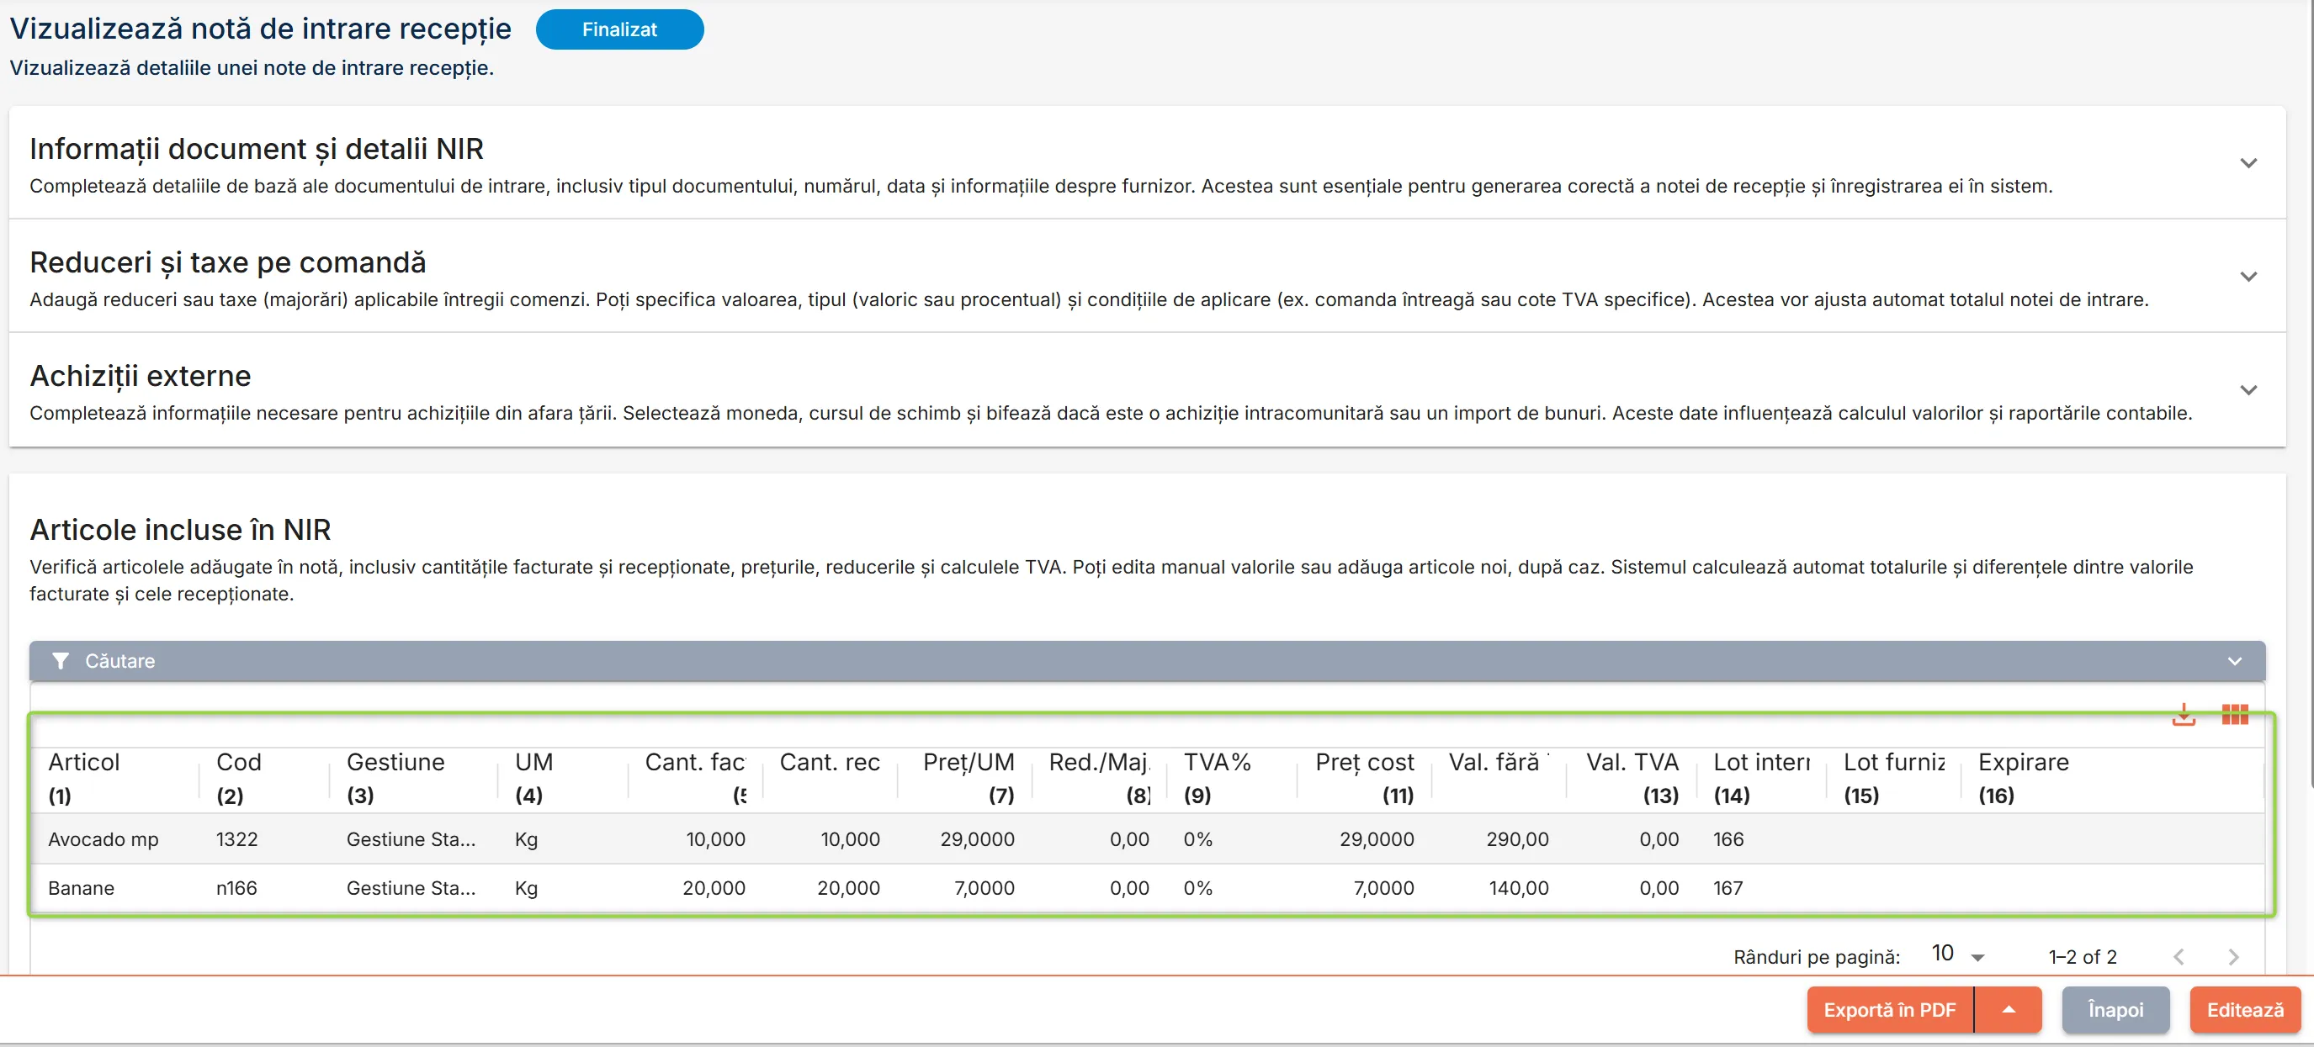Click the 1–2 of 2 pagination text

click(2083, 957)
